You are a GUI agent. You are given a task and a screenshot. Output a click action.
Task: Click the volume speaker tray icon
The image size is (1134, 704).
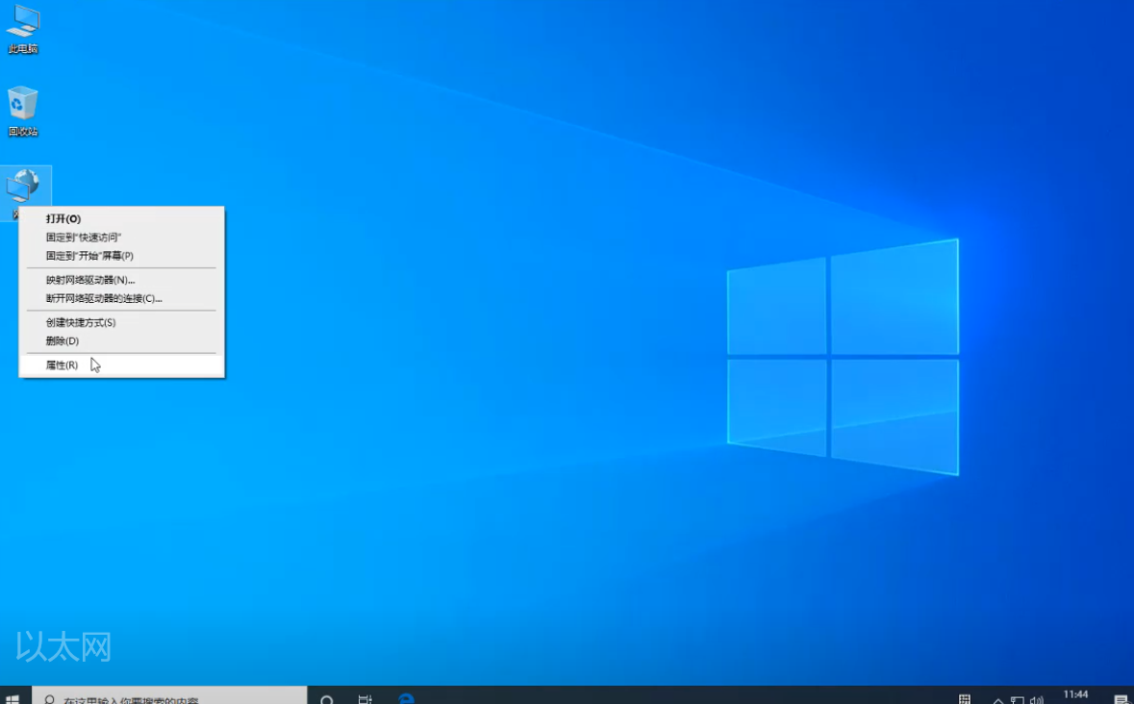(1037, 700)
